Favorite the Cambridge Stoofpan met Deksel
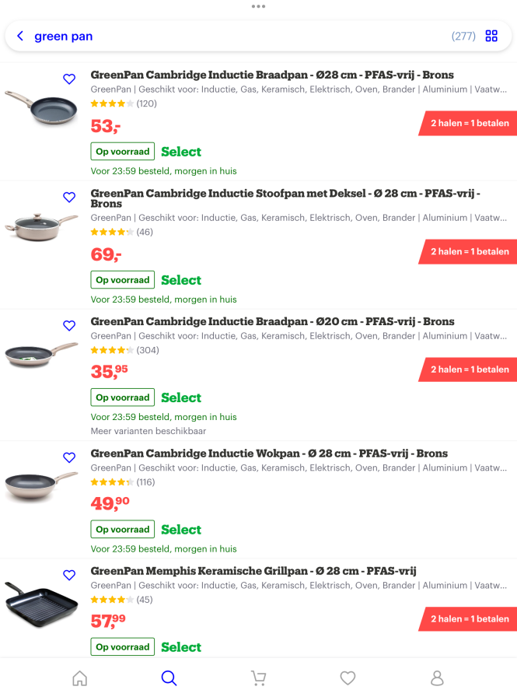 (69, 198)
